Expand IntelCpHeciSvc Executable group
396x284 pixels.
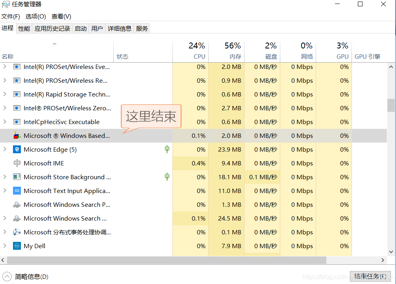[x=5, y=122]
